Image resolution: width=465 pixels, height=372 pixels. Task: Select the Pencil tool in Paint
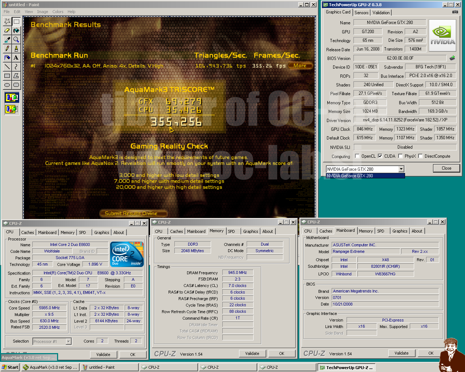click(x=7, y=49)
